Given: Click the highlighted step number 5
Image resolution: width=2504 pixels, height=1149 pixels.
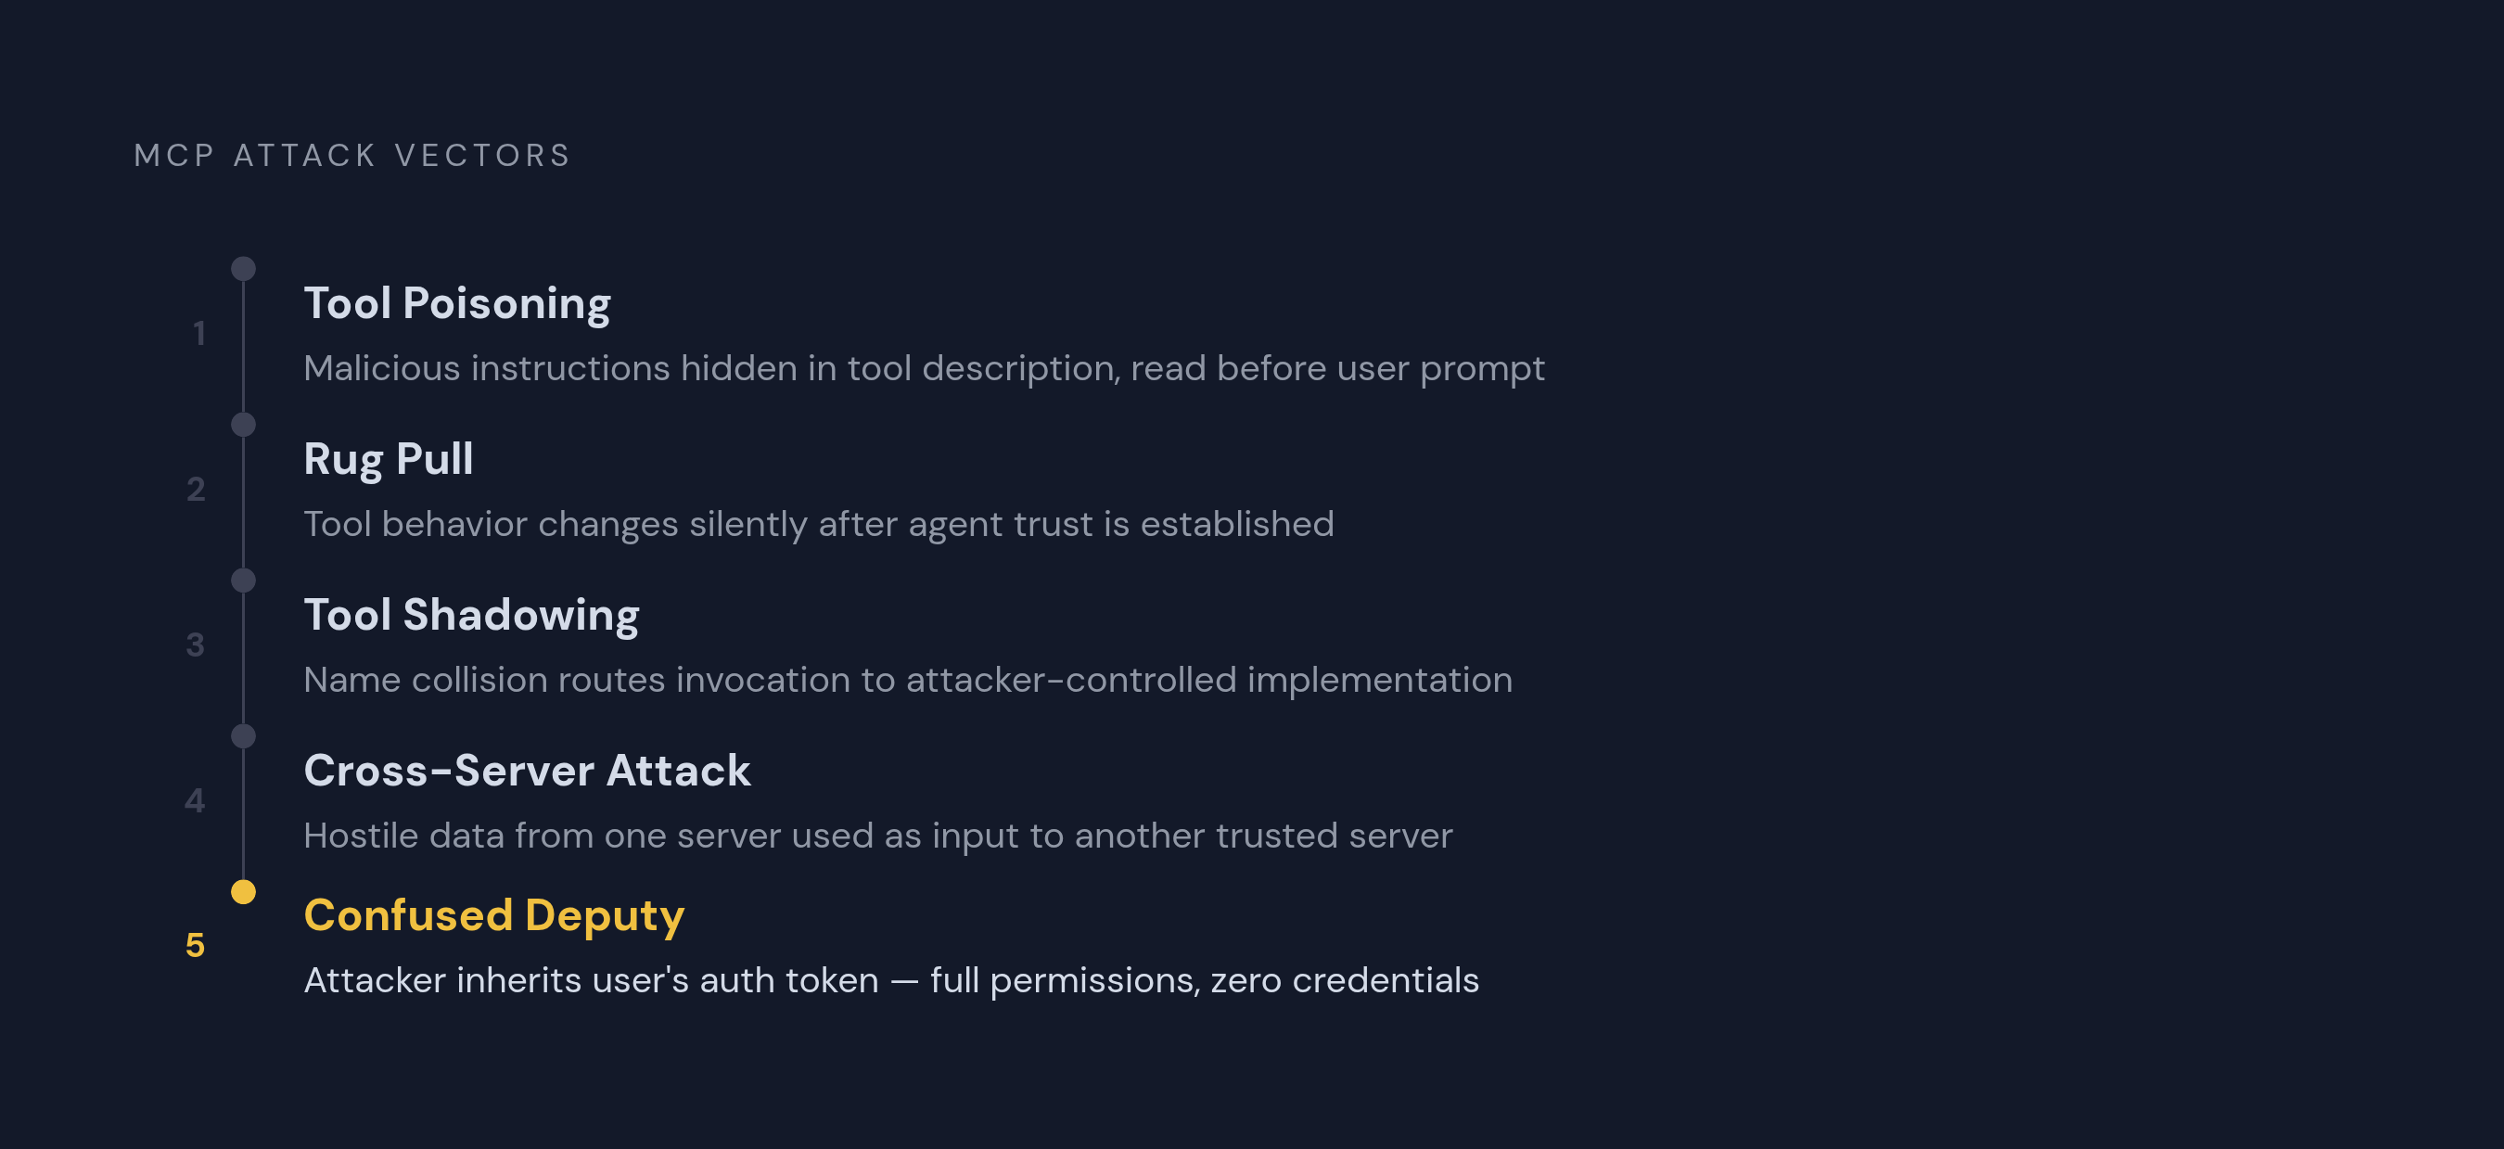Looking at the screenshot, I should coord(196,945).
